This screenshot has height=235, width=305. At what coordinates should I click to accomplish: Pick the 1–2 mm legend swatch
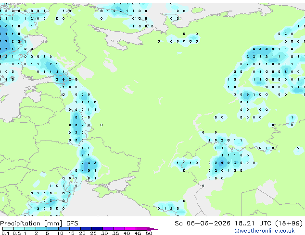[x=30, y=229]
